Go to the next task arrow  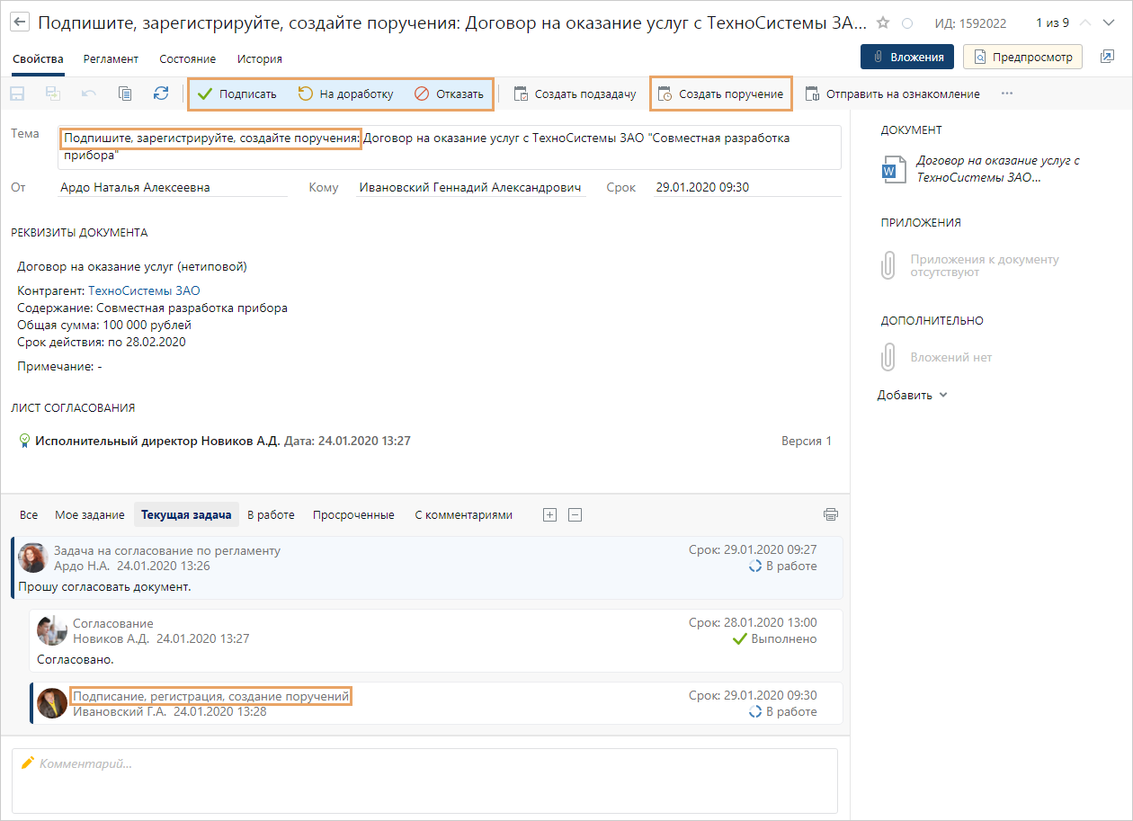[1110, 23]
